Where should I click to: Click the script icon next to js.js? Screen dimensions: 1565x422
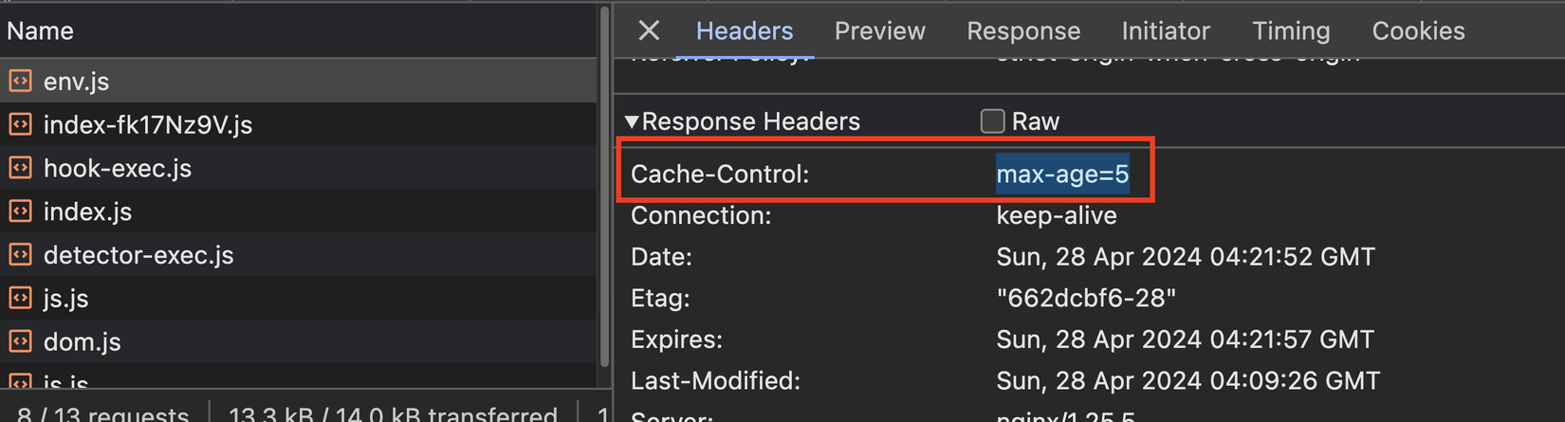20,299
